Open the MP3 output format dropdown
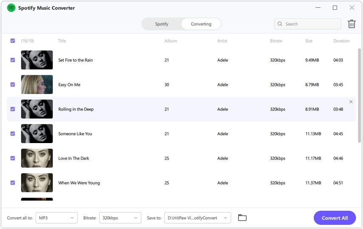 (56, 218)
